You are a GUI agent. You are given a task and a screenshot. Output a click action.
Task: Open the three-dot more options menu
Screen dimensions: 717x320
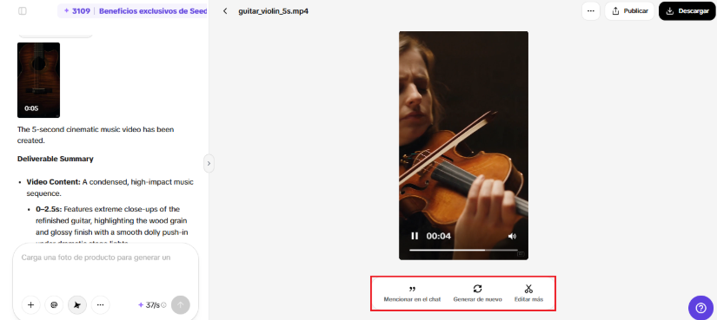[x=591, y=11]
